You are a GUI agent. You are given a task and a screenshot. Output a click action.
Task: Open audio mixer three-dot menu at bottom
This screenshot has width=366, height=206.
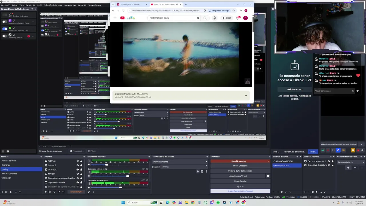pos(93,192)
